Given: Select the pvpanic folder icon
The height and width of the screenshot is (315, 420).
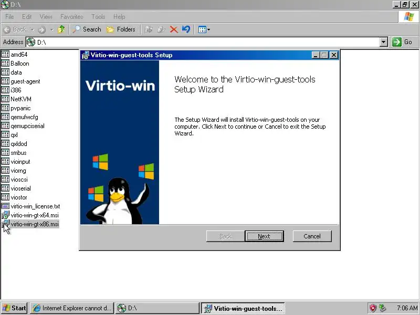Looking at the screenshot, I should click(5, 108).
